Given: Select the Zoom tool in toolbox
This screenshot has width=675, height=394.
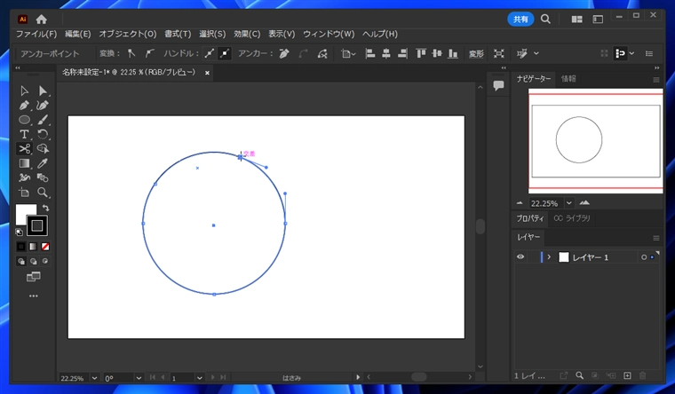Looking at the screenshot, I should (43, 192).
